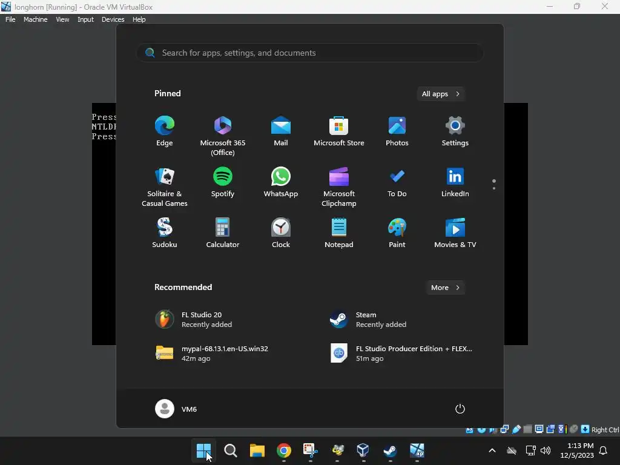Screen dimensions: 620x465
Task: Open Calculator
Action: (x=223, y=233)
